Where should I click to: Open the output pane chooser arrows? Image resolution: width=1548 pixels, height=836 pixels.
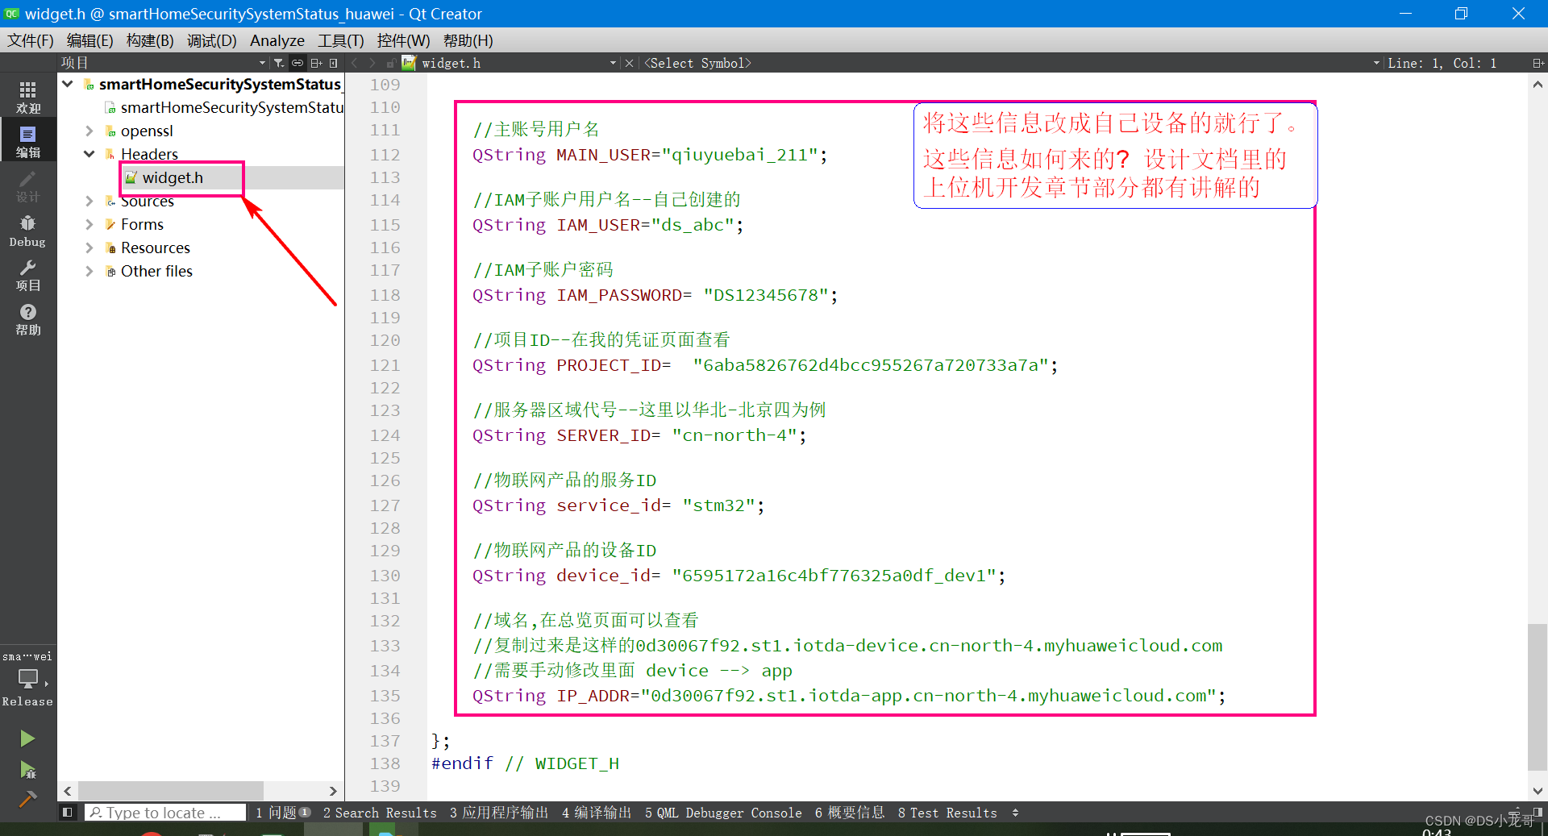(x=1015, y=813)
